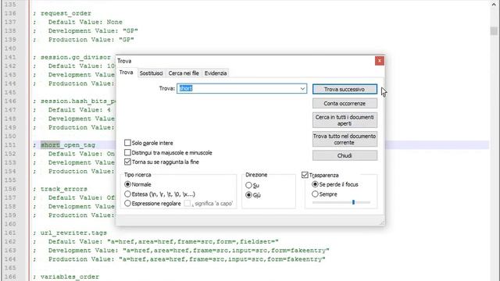
Task: Click the transparency level slider handle
Action: pos(353,202)
